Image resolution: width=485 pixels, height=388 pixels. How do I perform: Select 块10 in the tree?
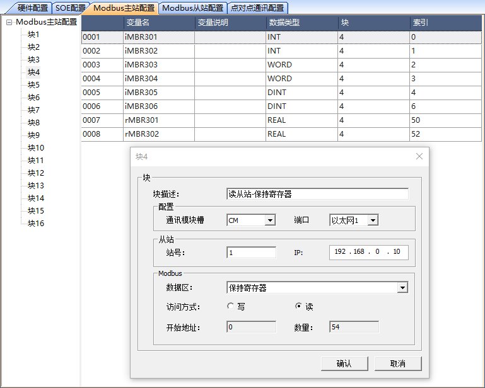pos(35,147)
